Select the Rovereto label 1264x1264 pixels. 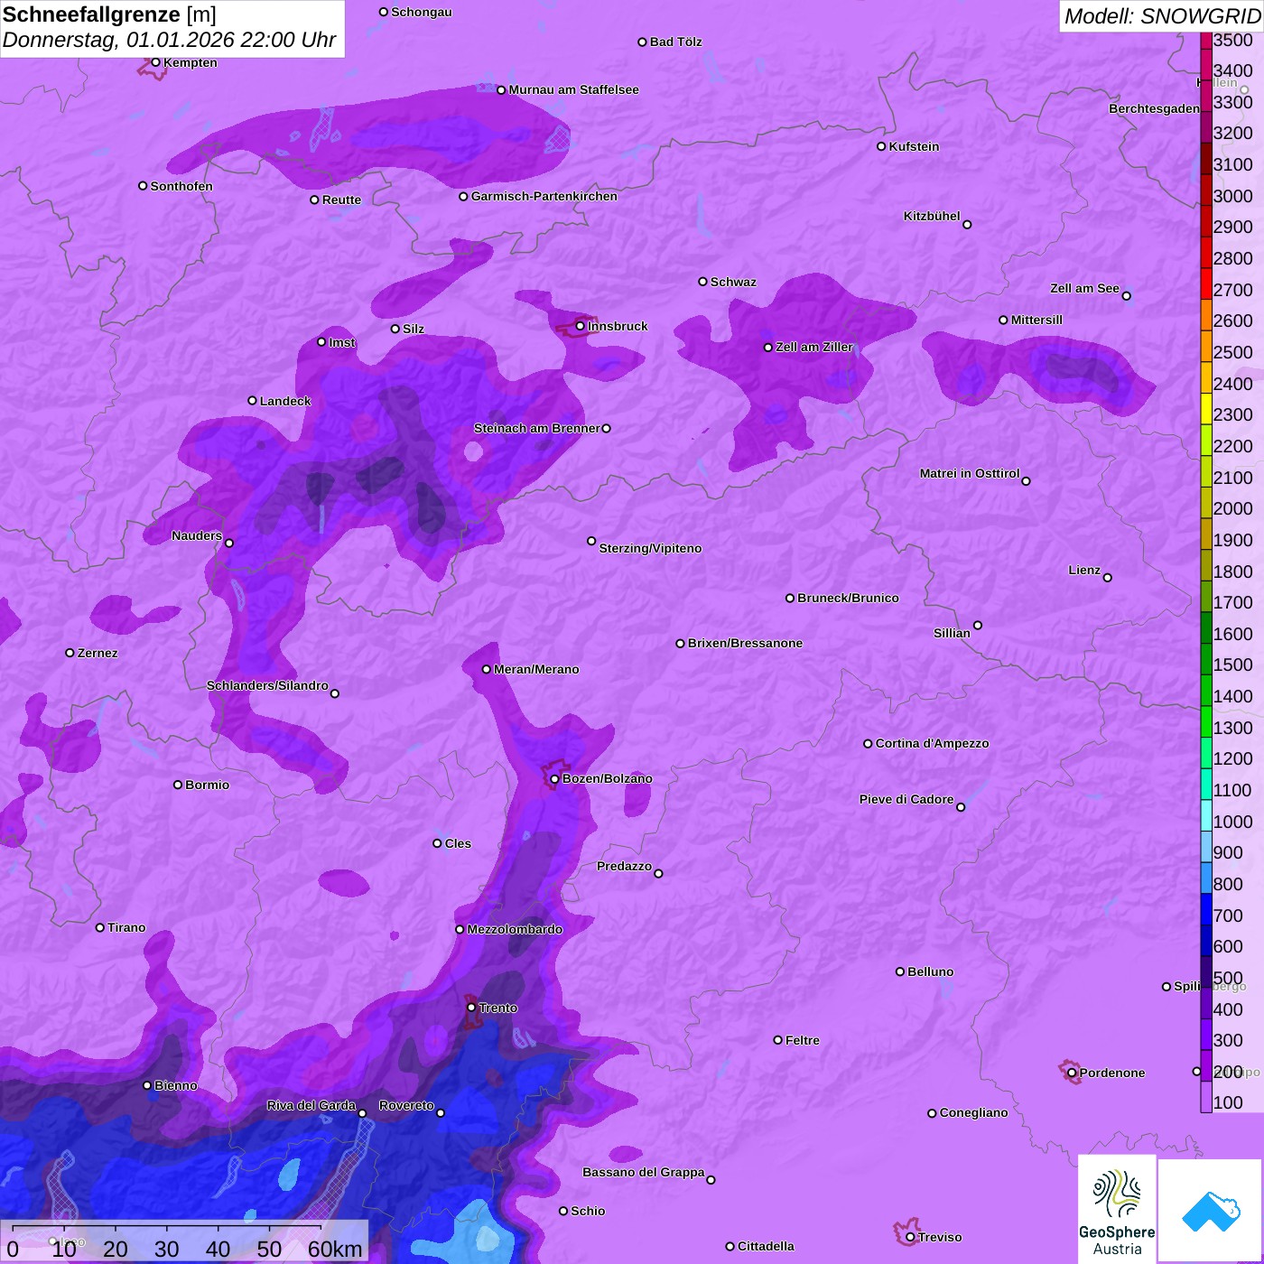pyautogui.click(x=406, y=1105)
